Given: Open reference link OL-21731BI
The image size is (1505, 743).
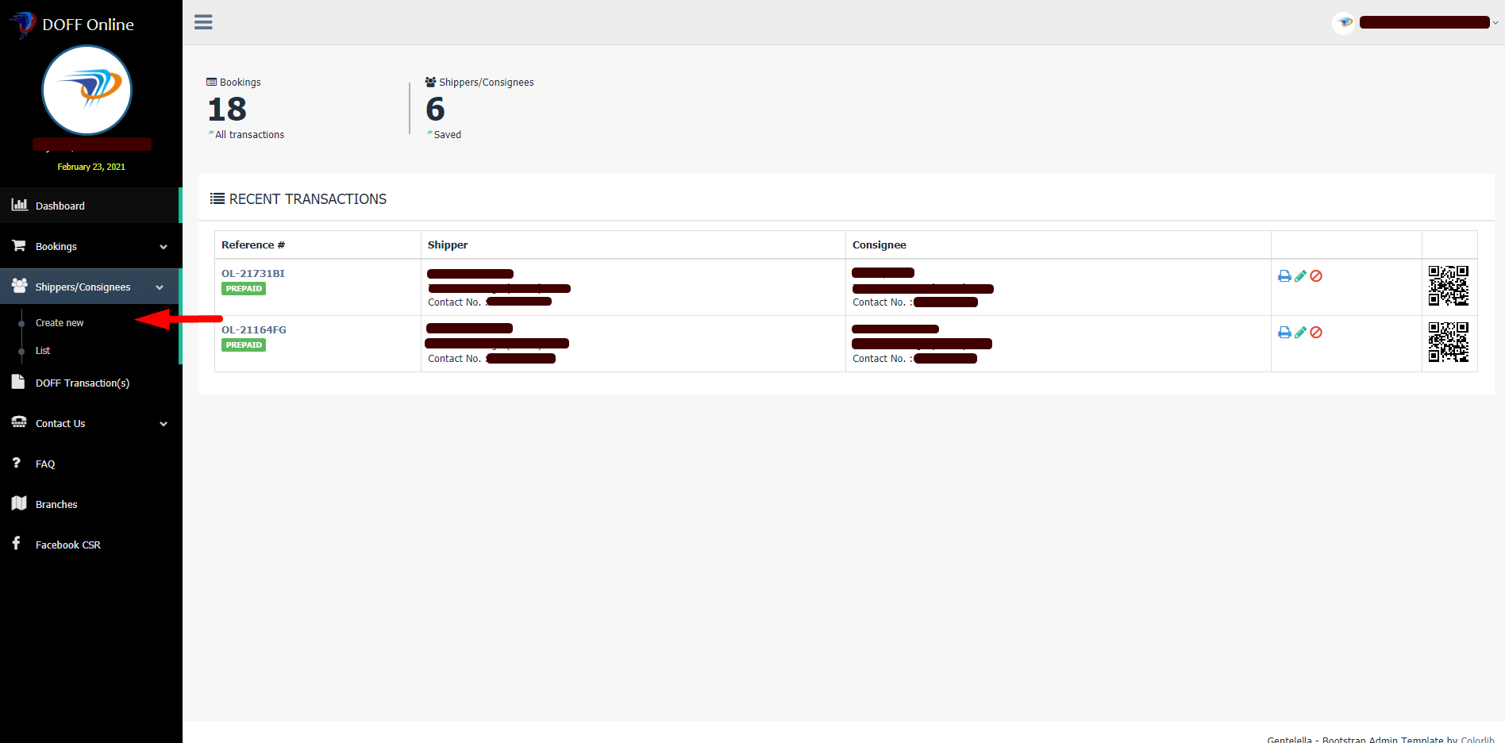Looking at the screenshot, I should click(x=252, y=274).
